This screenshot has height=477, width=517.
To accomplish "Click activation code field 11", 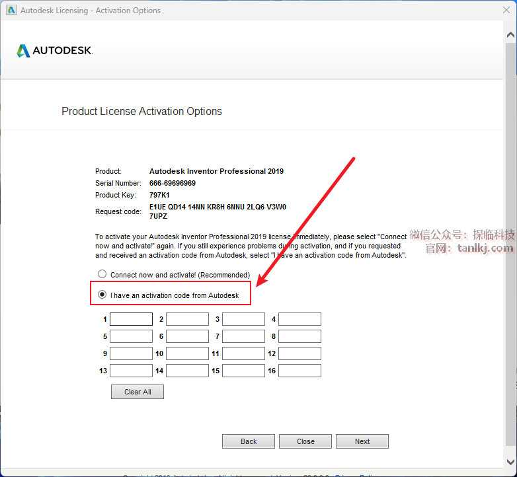I will click(244, 353).
